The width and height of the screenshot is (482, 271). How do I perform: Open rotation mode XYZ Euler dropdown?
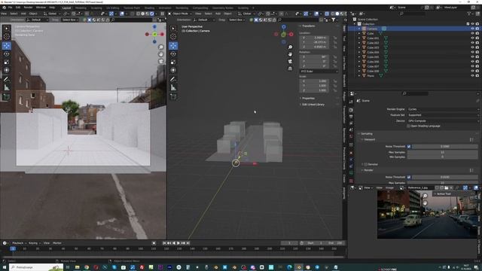319,72
